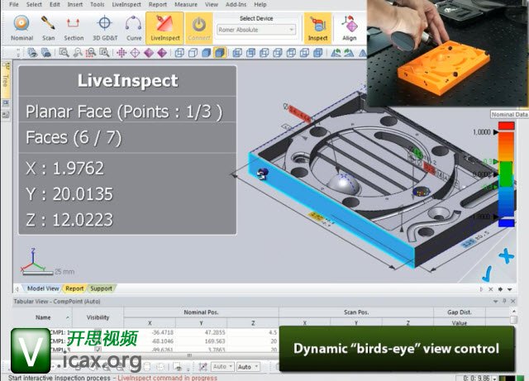Open the Align tool

coord(349,28)
